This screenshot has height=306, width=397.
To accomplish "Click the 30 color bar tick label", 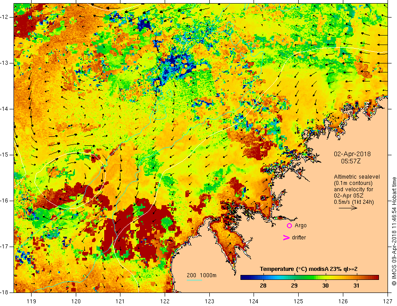I will tap(325, 286).
